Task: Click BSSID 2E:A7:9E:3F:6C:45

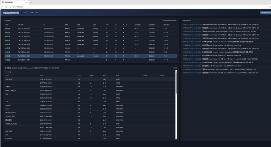Action: 46,83
